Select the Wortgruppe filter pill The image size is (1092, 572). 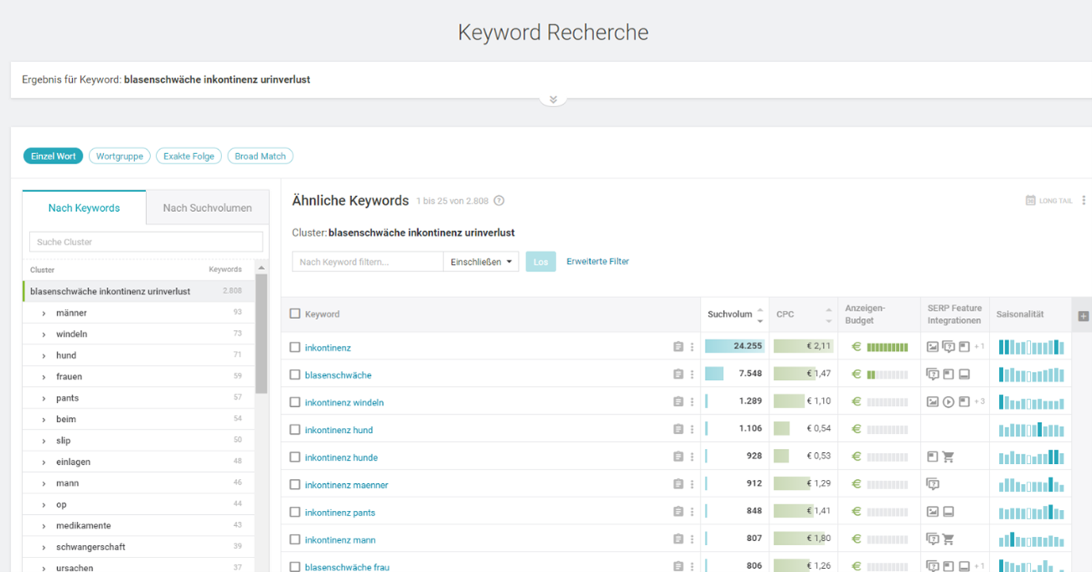120,156
